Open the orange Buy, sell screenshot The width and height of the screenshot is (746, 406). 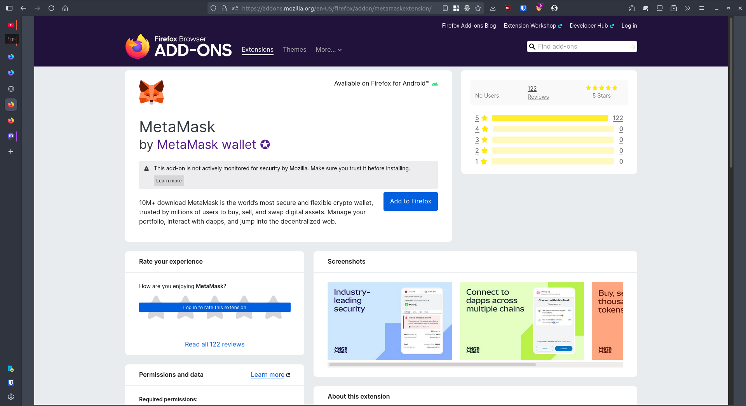click(x=607, y=321)
